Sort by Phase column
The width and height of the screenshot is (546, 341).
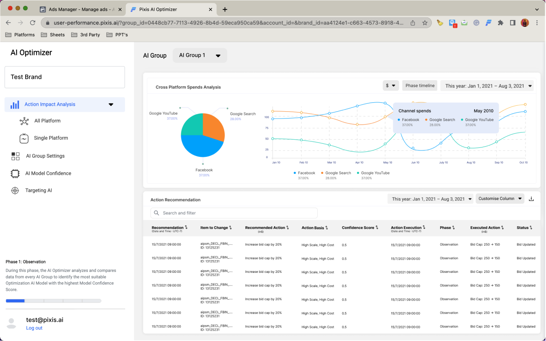pos(453,228)
